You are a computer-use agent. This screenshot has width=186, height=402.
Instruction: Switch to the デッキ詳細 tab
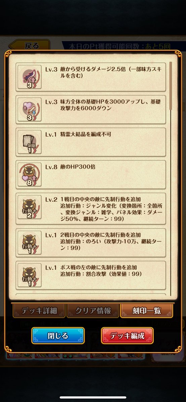(39, 311)
